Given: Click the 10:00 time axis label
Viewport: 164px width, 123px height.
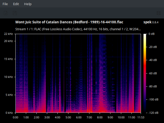Looking at the screenshot, I should pyautogui.click(x=121, y=117).
